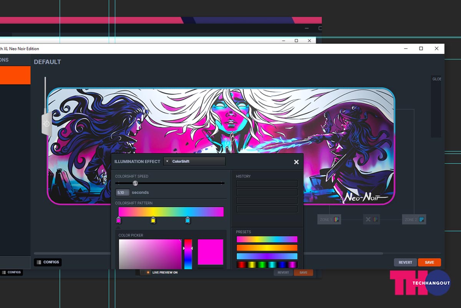Screen dimensions: 461x308
Task: Apply the orange-yellow gradient preset
Action: (267, 248)
